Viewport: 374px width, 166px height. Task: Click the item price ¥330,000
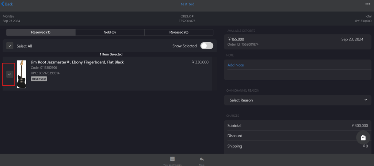[x=201, y=62]
